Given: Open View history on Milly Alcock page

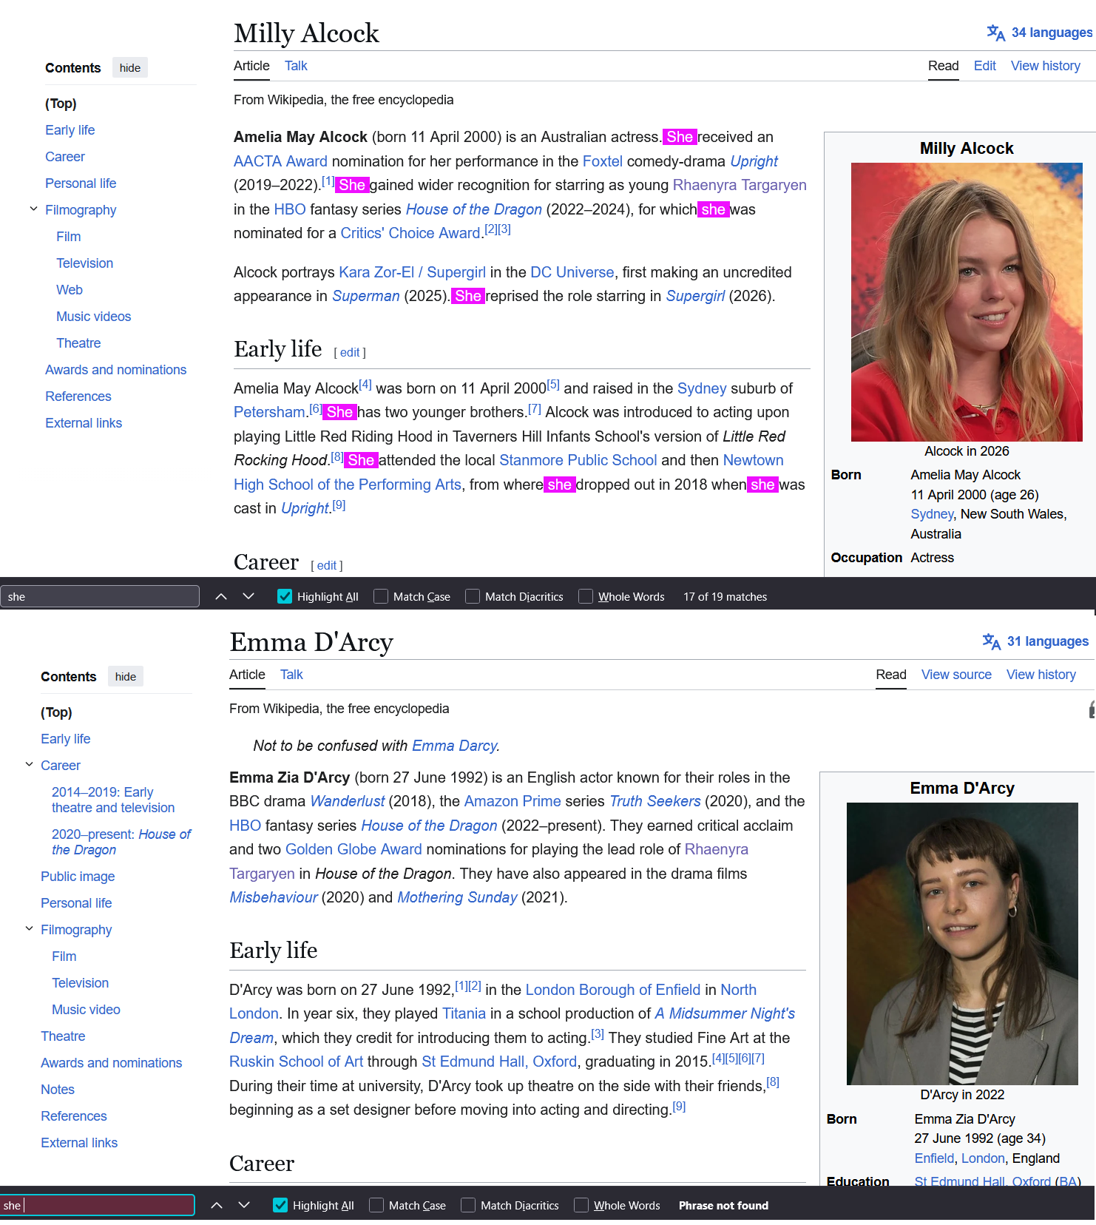Looking at the screenshot, I should (x=1045, y=66).
